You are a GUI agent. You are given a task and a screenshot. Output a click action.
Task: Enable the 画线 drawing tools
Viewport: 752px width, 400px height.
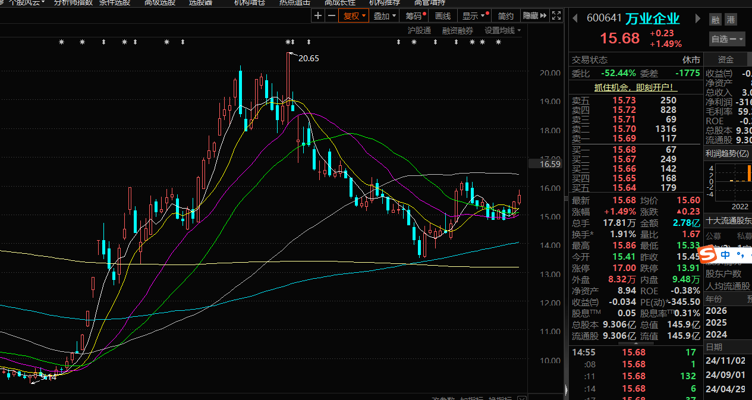(x=443, y=16)
